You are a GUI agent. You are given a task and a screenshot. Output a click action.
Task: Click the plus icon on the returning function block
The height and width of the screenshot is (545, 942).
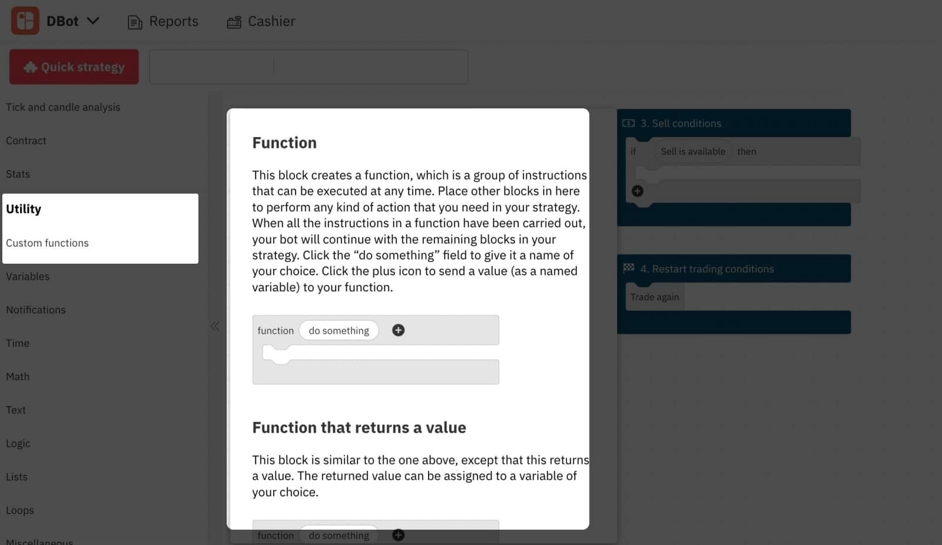coord(398,535)
